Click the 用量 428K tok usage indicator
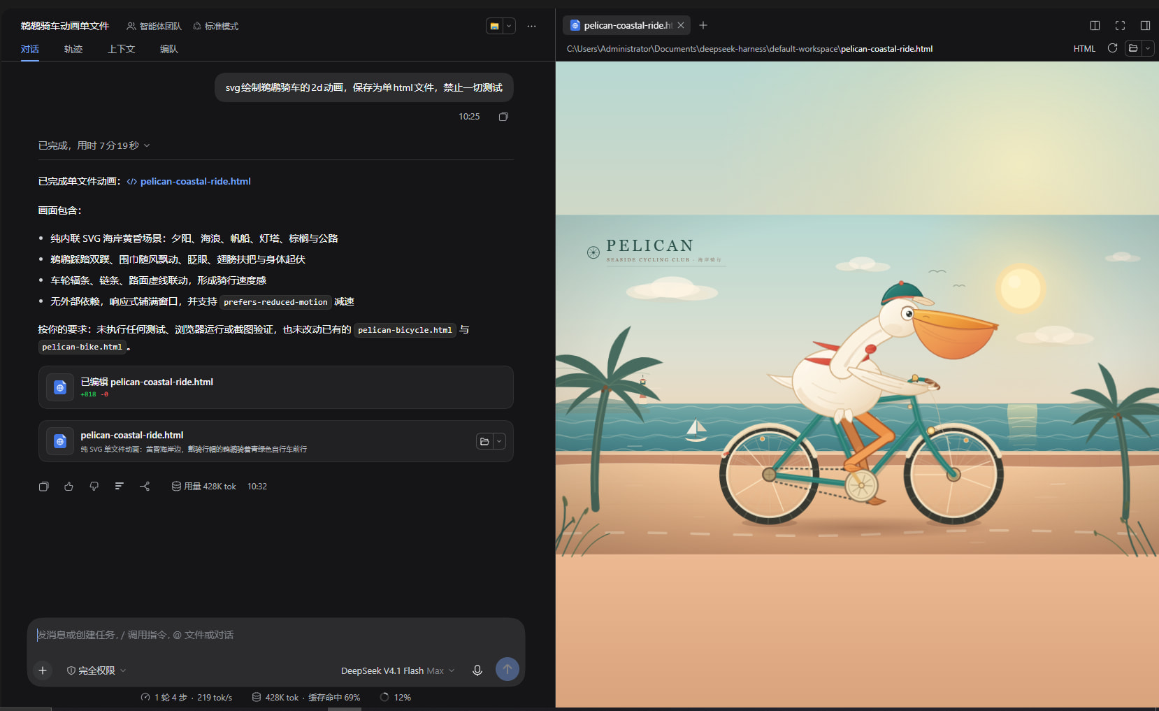Viewport: 1159px width, 711px height. [x=204, y=487]
